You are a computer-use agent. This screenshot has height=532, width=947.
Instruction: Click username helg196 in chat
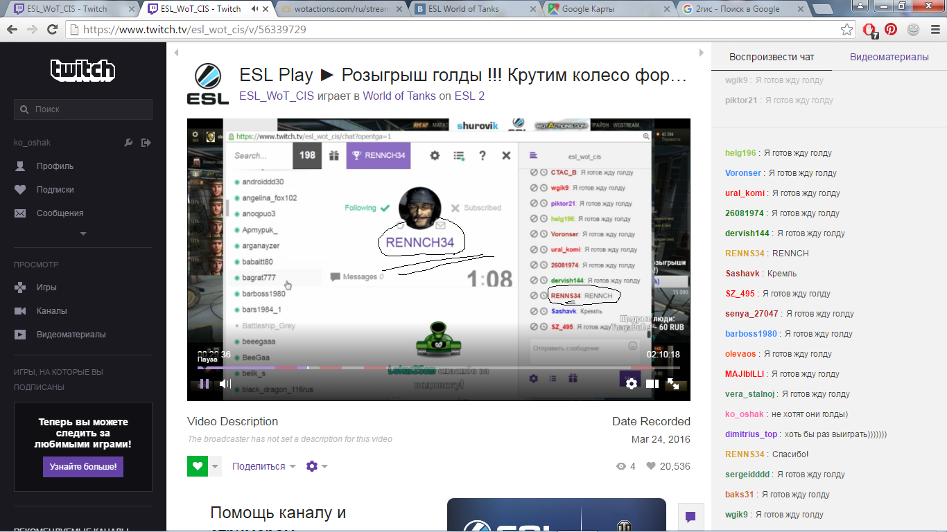point(741,153)
